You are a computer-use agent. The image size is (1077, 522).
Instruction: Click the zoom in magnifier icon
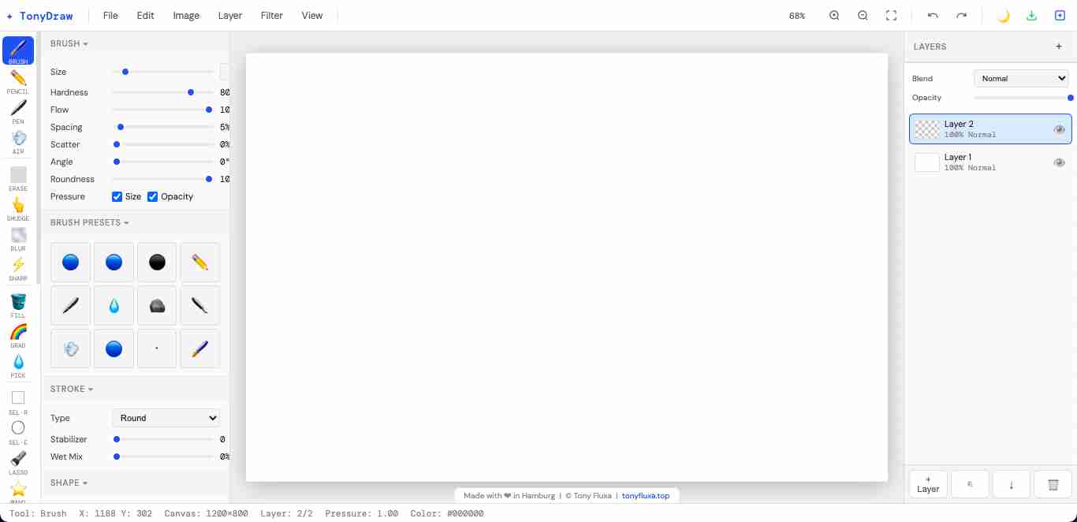point(834,16)
